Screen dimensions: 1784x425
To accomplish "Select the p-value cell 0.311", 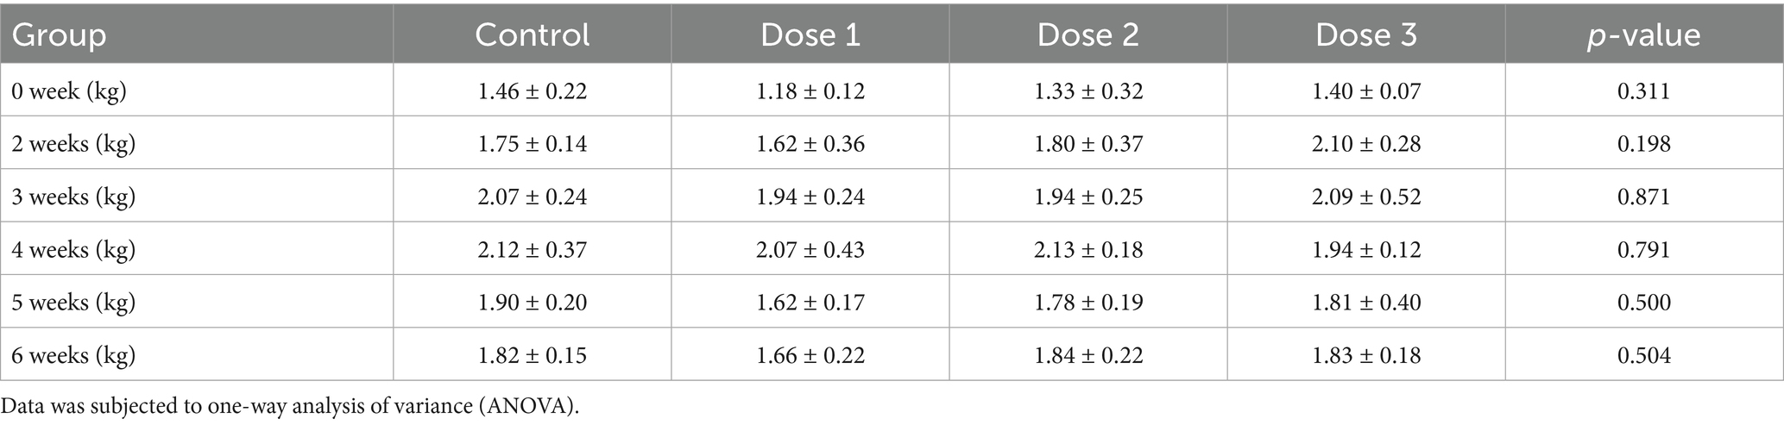I will click(x=1643, y=91).
